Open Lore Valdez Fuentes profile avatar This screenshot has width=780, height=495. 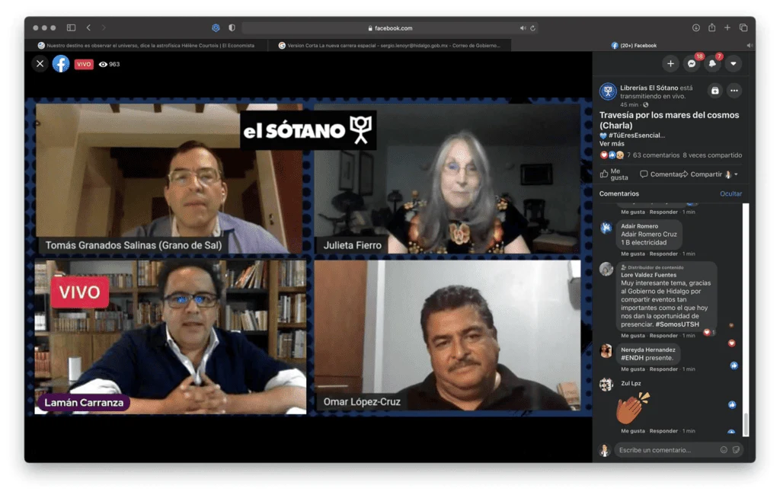(606, 269)
